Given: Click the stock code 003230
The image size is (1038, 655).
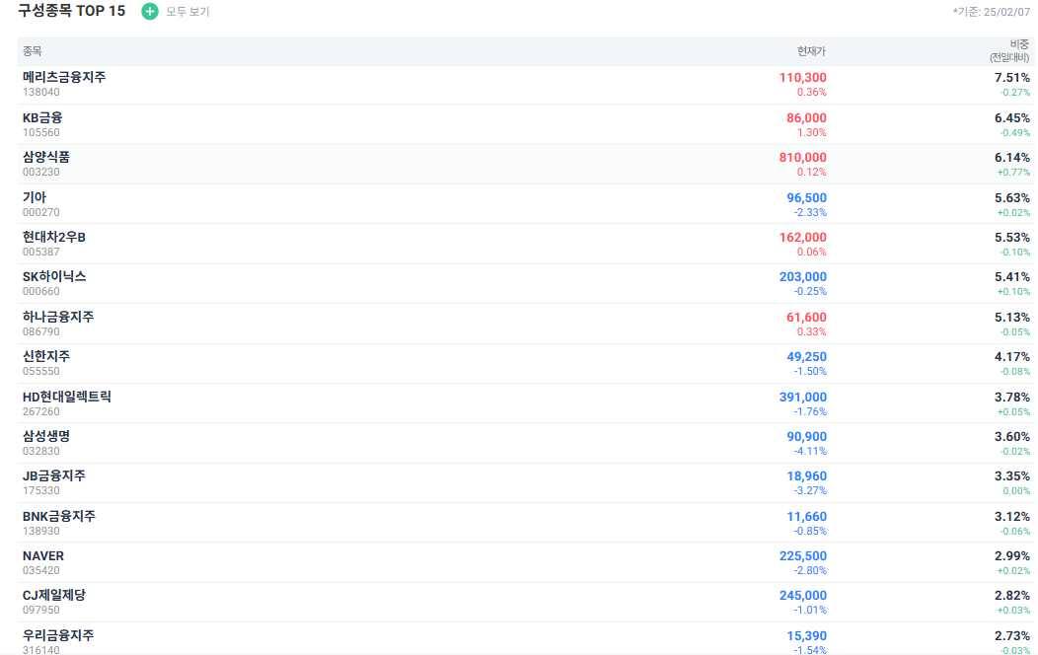Looking at the screenshot, I should [x=41, y=172].
